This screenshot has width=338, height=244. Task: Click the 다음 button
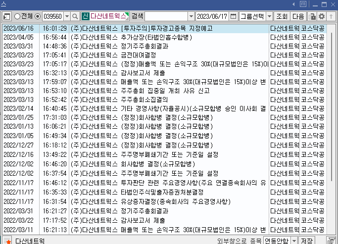298,16
